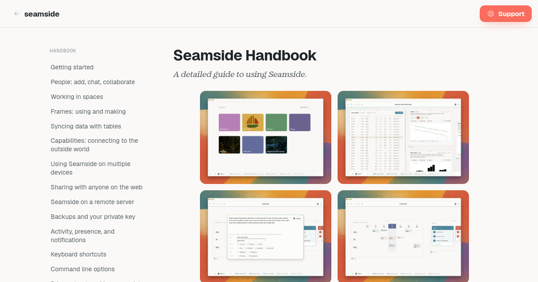Open Backups and your private key
The width and height of the screenshot is (538, 282).
click(93, 217)
